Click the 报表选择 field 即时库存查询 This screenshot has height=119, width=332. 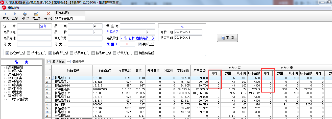click(69, 18)
